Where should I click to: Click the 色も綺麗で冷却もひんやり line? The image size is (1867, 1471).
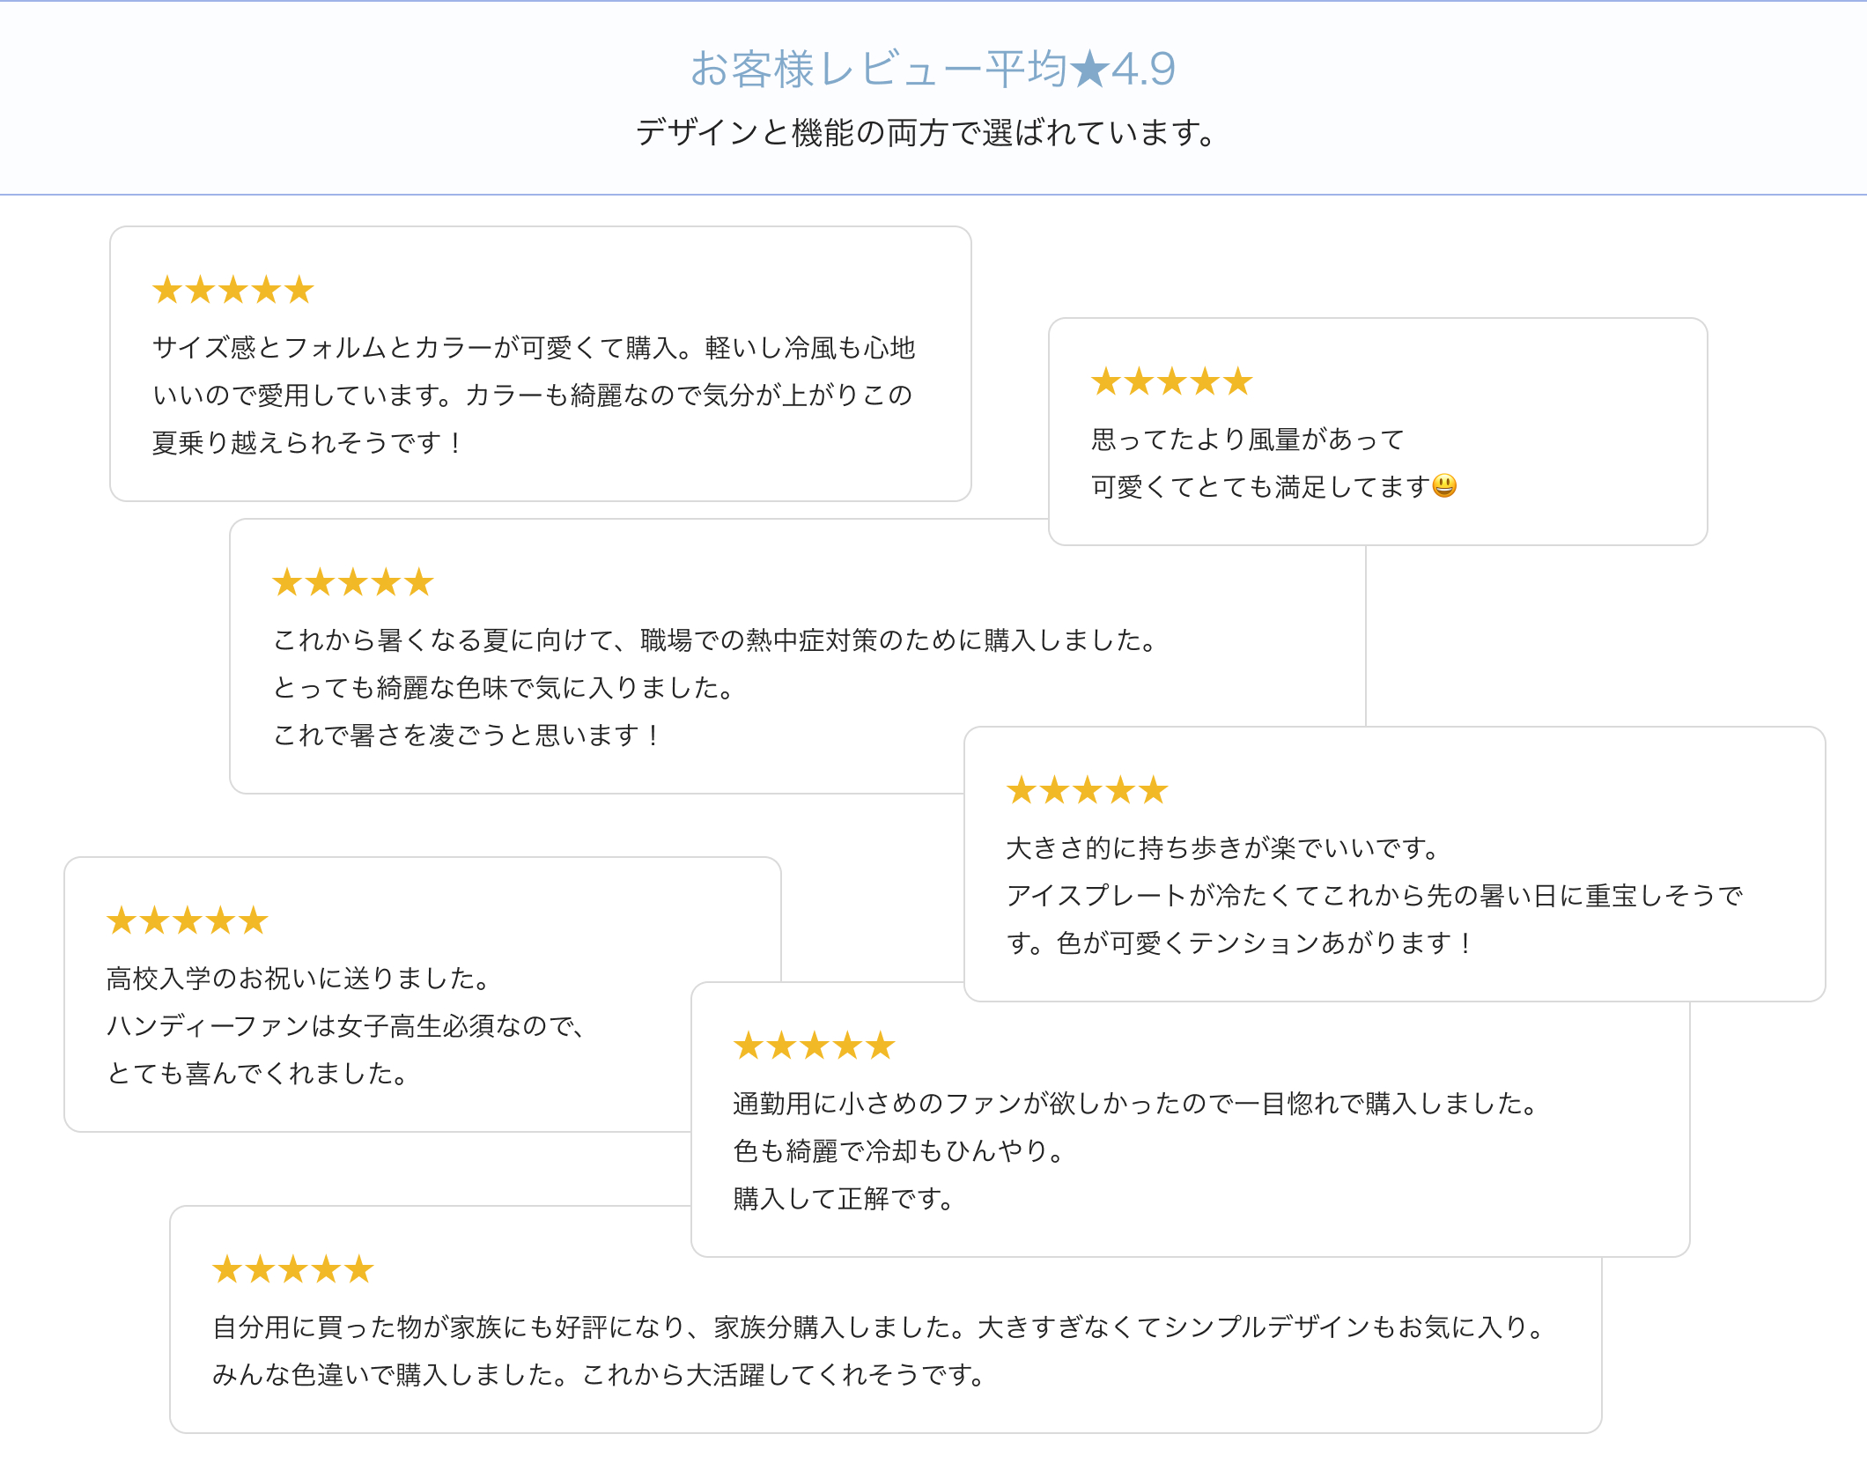pyautogui.click(x=899, y=1150)
